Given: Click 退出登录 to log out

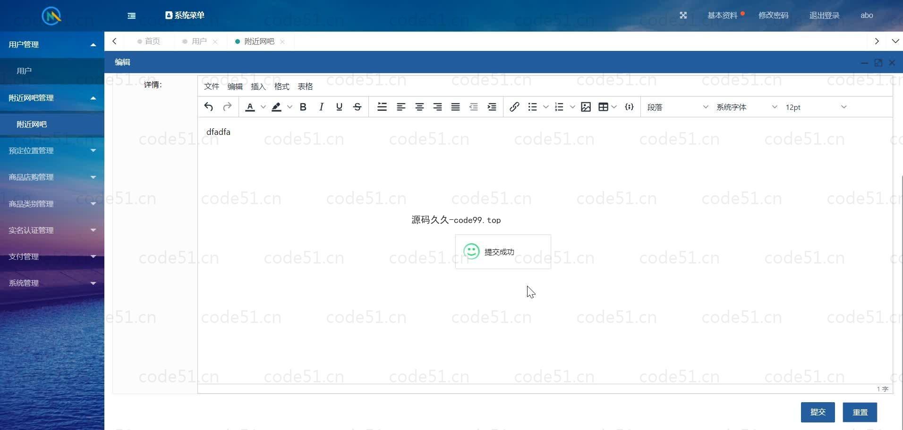Looking at the screenshot, I should [824, 15].
